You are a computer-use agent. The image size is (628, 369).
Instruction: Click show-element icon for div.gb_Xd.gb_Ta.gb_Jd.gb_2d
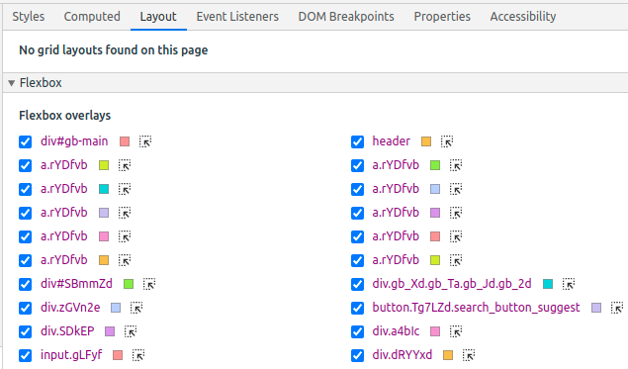pos(569,284)
